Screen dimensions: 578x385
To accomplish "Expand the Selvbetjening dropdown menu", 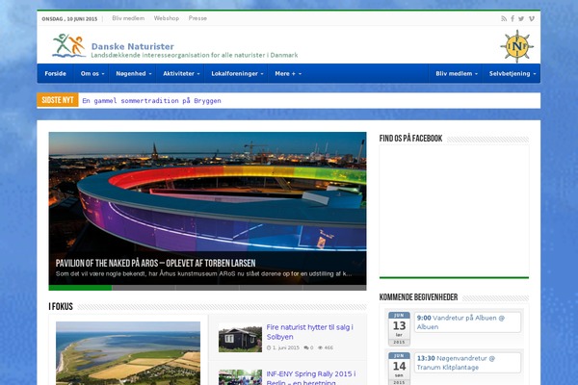I will click(x=512, y=74).
